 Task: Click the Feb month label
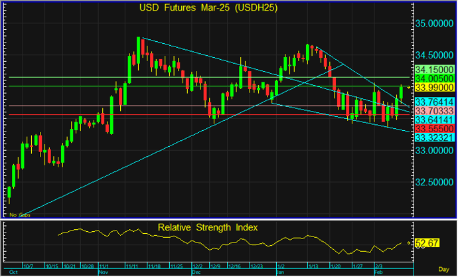pos(378,272)
